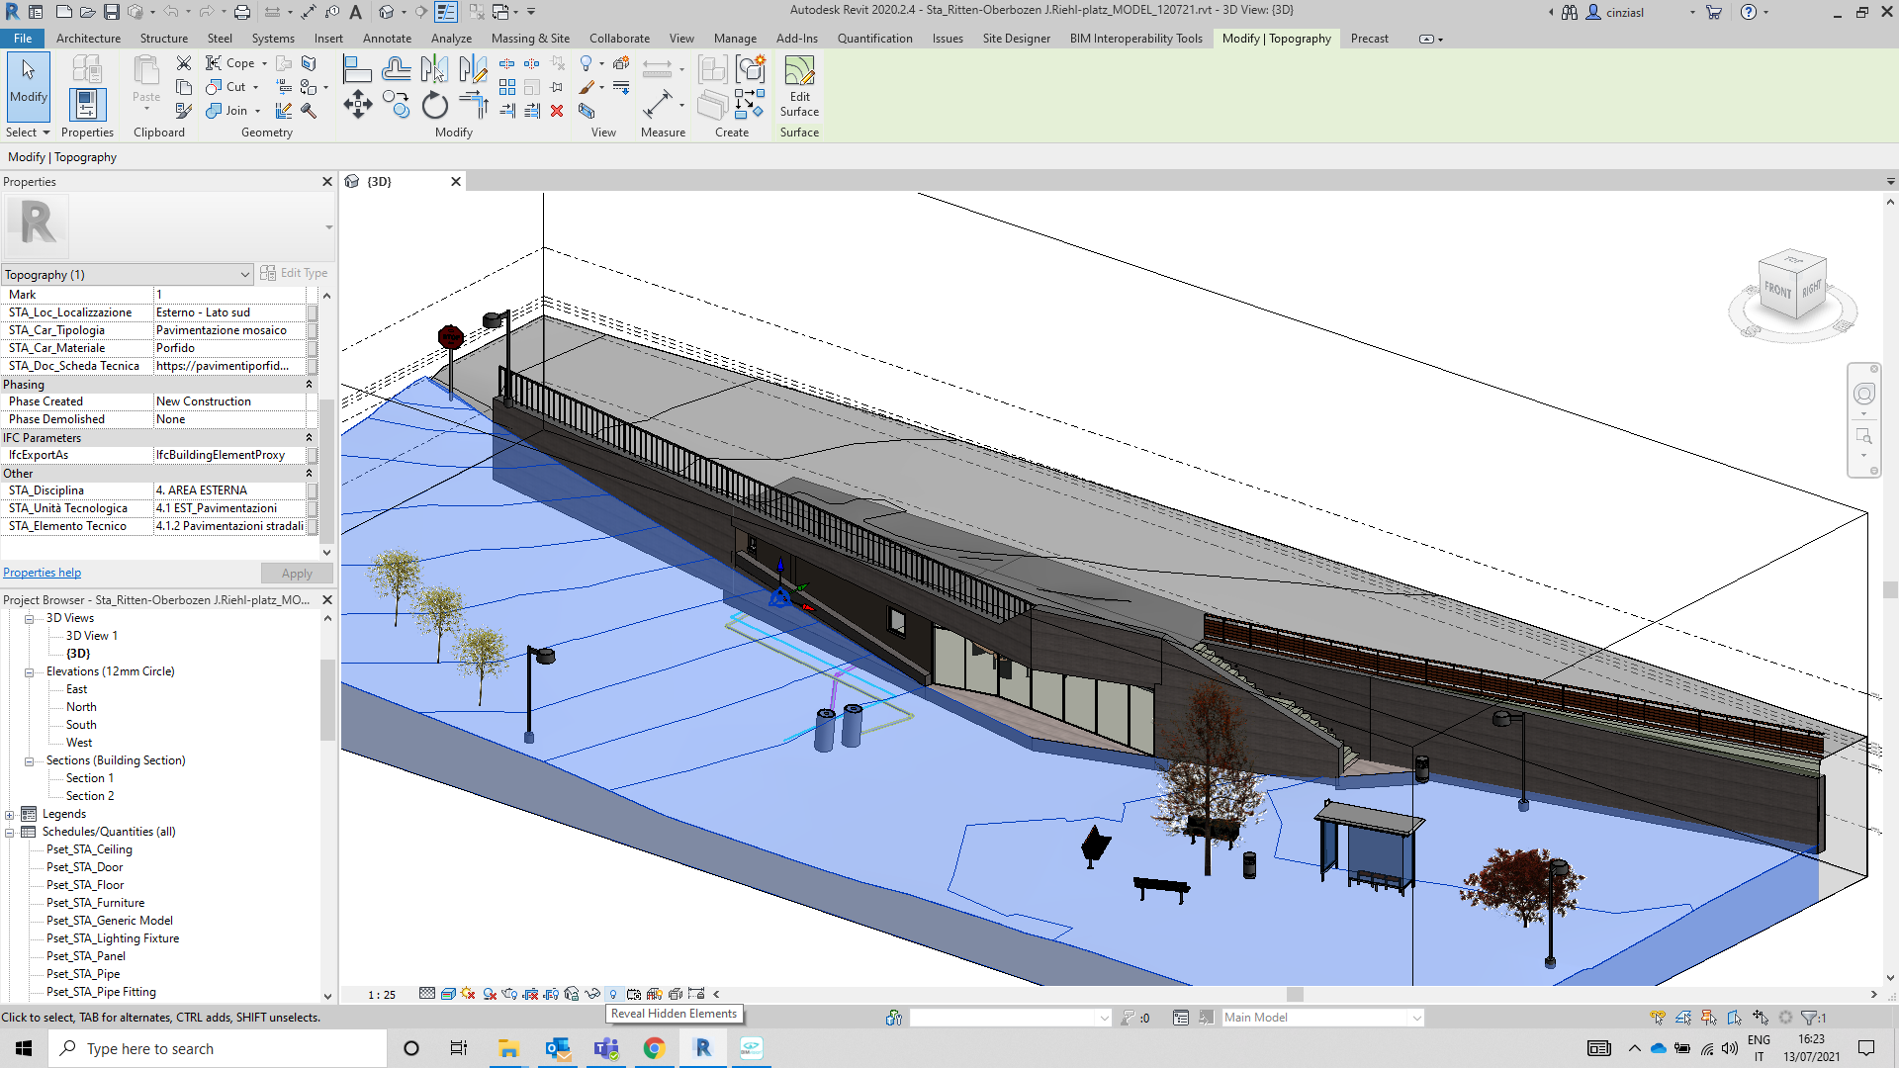Open the Properties help link
The width and height of the screenshot is (1899, 1068).
[x=42, y=573]
